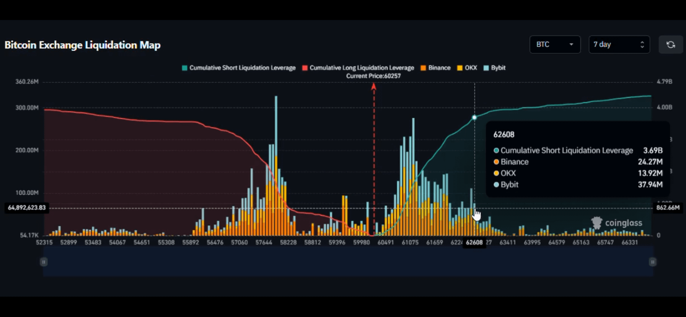Screen dimensions: 686x317
Task: Click the 55308 x-axis price label
Action: coord(166,242)
